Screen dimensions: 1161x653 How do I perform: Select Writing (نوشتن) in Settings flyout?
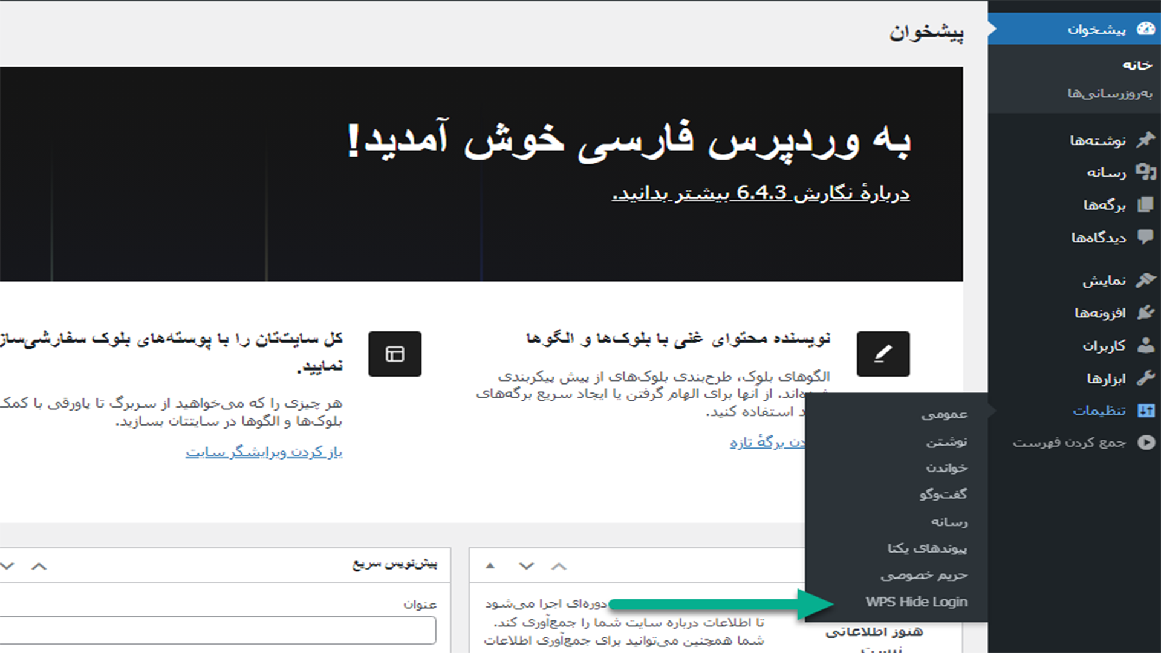coord(946,441)
